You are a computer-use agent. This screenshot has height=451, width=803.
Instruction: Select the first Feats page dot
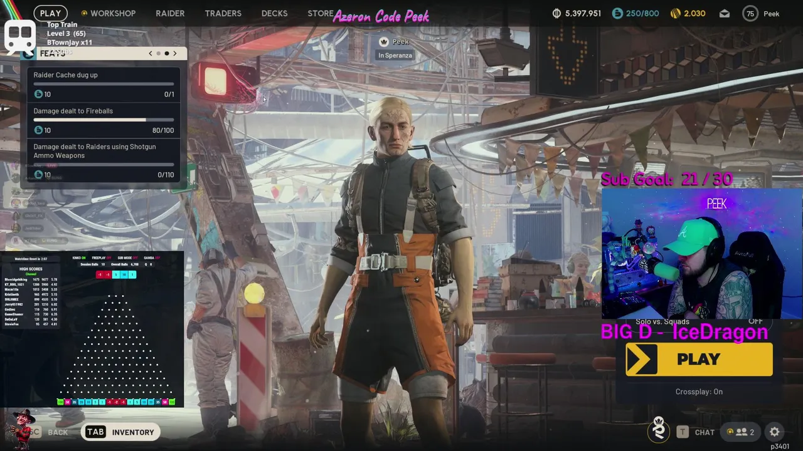158,53
